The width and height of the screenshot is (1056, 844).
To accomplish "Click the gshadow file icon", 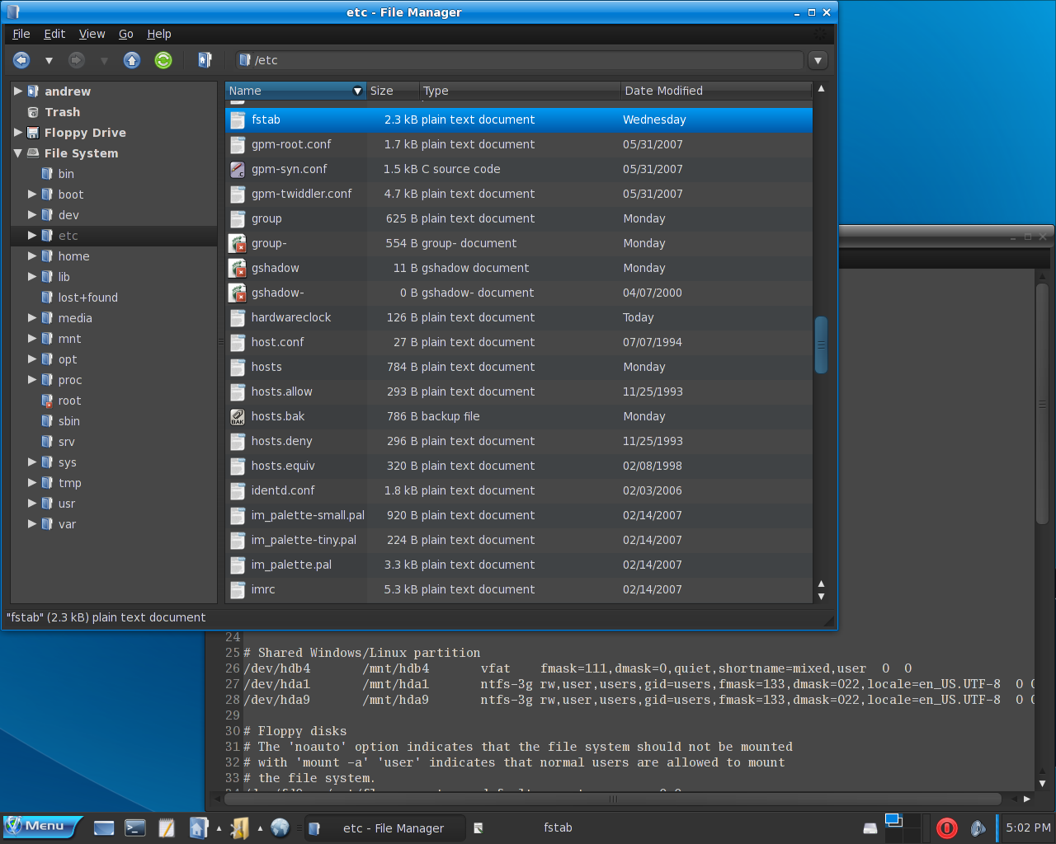I will pos(238,268).
